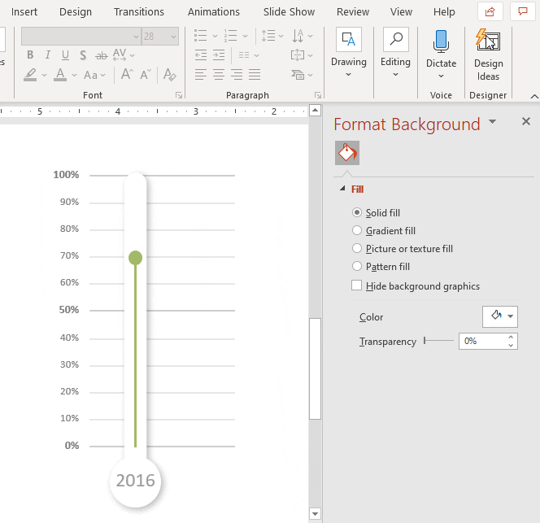This screenshot has width=540, height=523.
Task: Open the fill Color picker
Action: click(x=500, y=316)
